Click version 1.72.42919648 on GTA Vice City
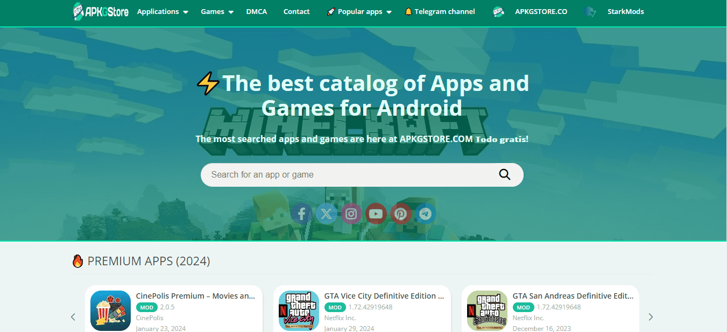This screenshot has width=727, height=332. click(x=370, y=307)
